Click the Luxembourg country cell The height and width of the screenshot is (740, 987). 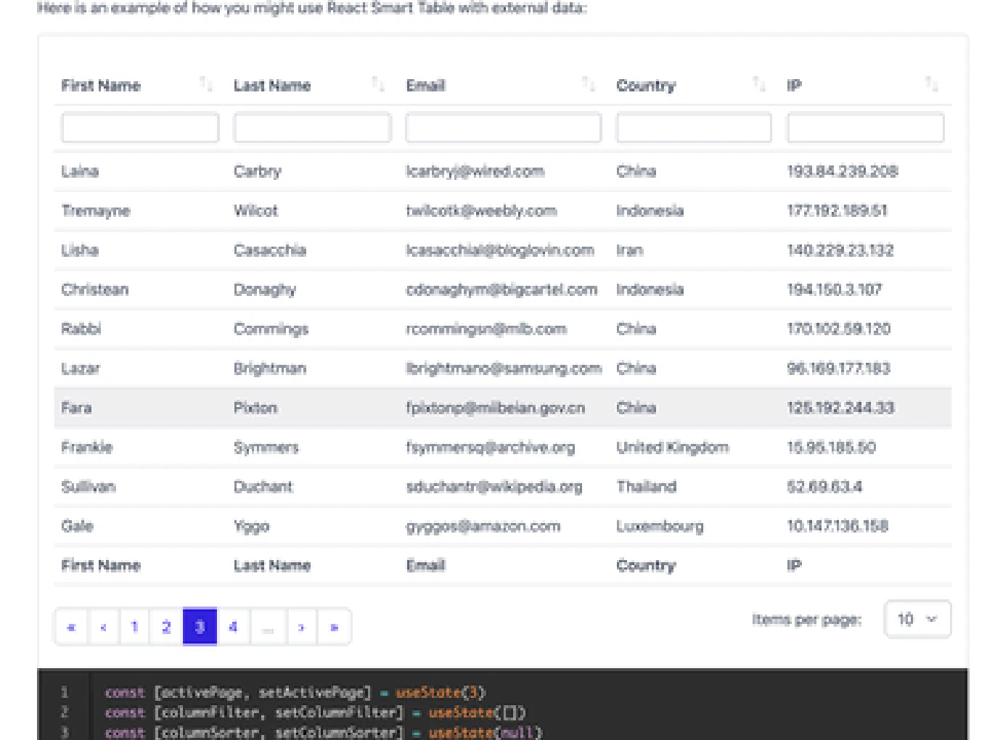point(660,527)
